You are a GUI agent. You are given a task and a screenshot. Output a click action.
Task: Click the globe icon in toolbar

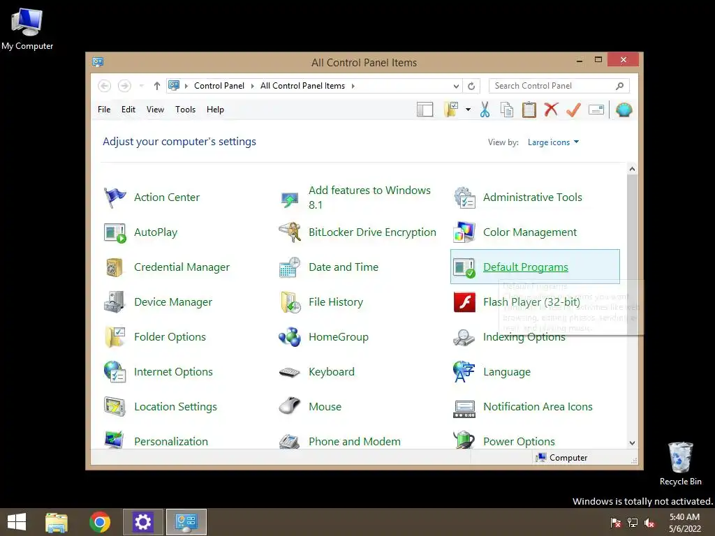(624, 110)
